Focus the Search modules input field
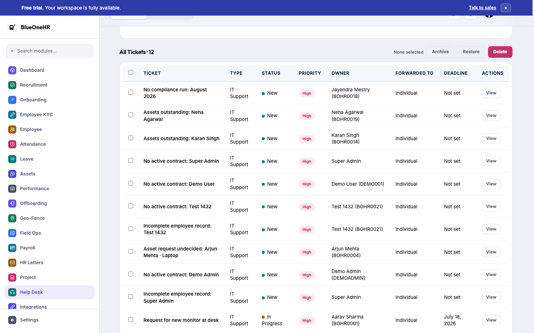 click(x=49, y=51)
